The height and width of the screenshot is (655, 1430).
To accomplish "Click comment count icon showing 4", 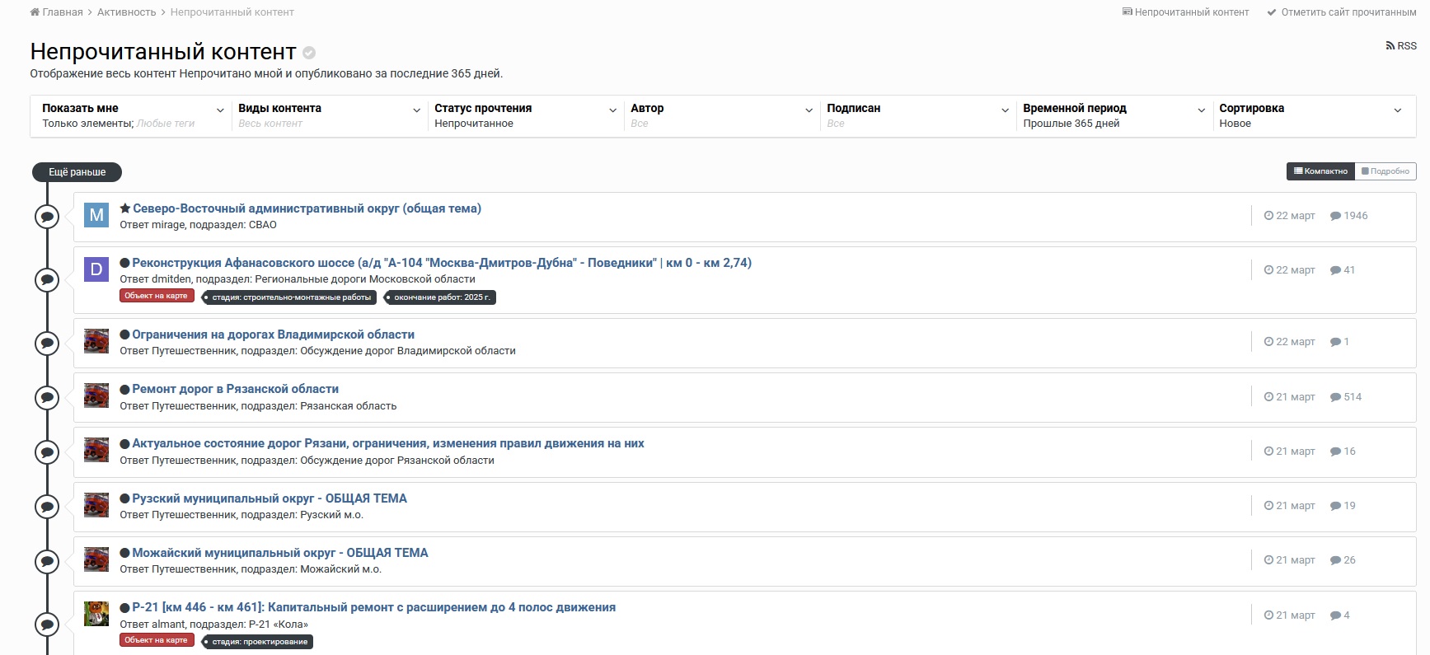I will (x=1335, y=615).
